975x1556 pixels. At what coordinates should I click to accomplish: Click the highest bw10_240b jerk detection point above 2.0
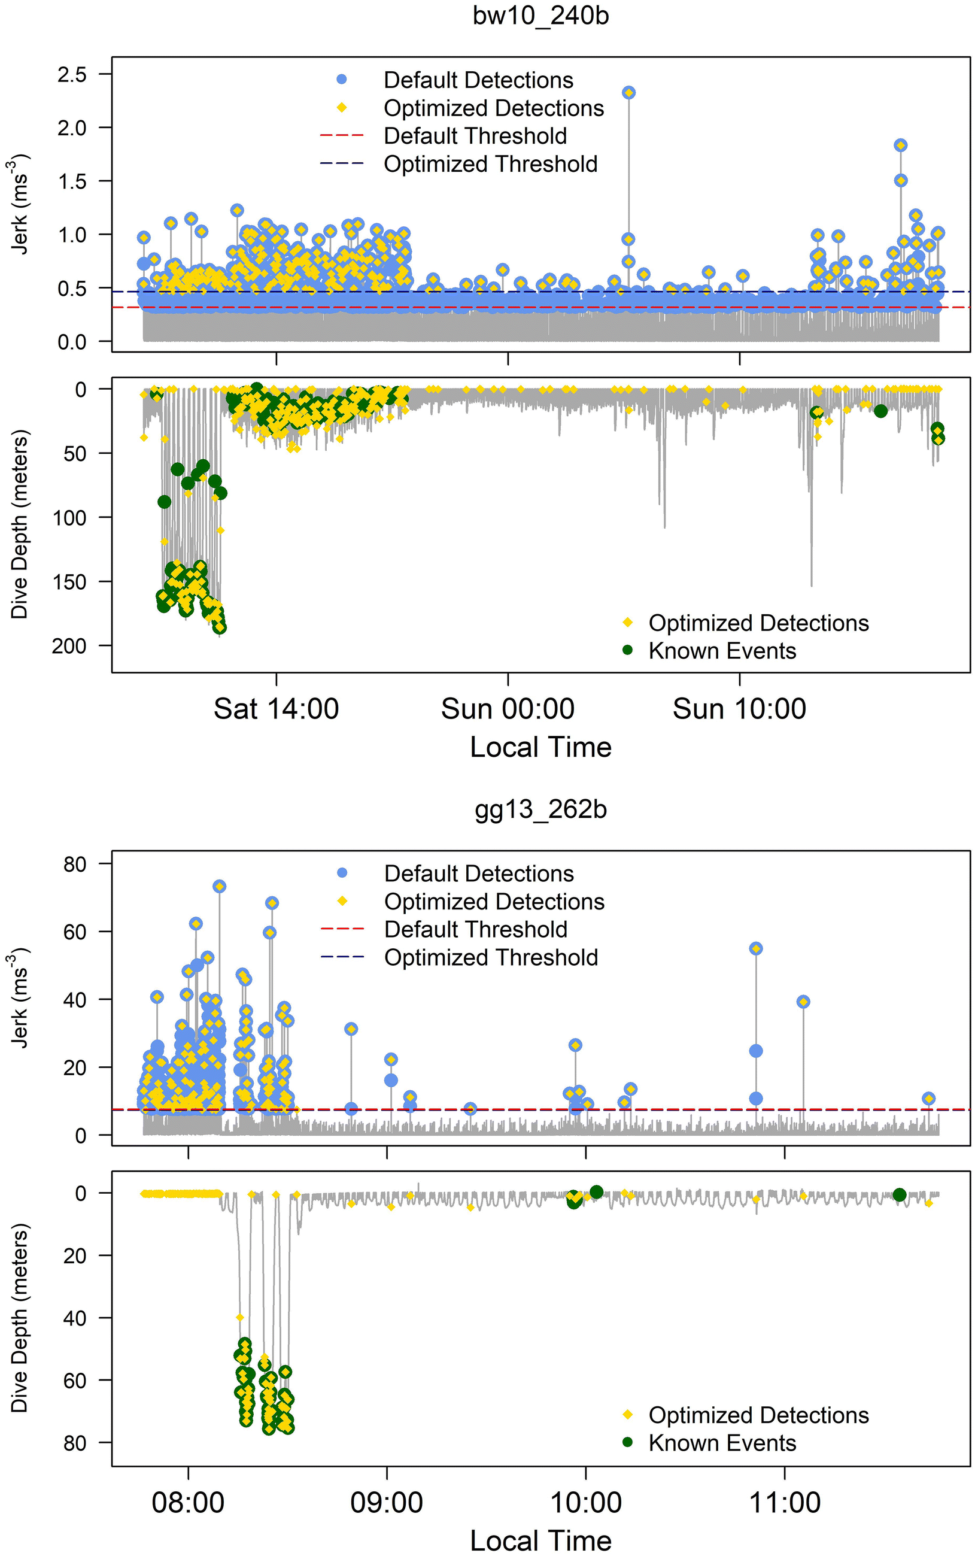coord(628,92)
